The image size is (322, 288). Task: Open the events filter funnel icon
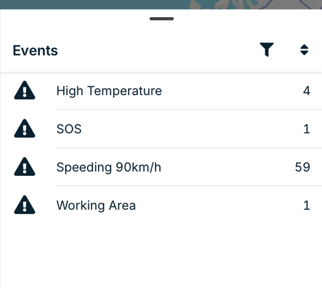point(267,49)
